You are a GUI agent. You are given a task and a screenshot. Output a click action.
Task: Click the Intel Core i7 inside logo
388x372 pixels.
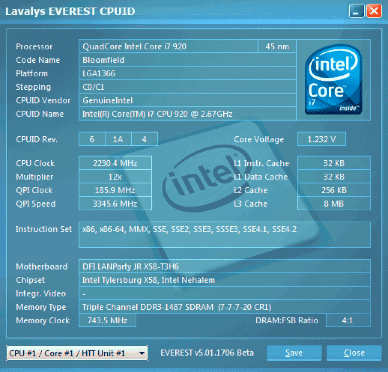point(333,79)
